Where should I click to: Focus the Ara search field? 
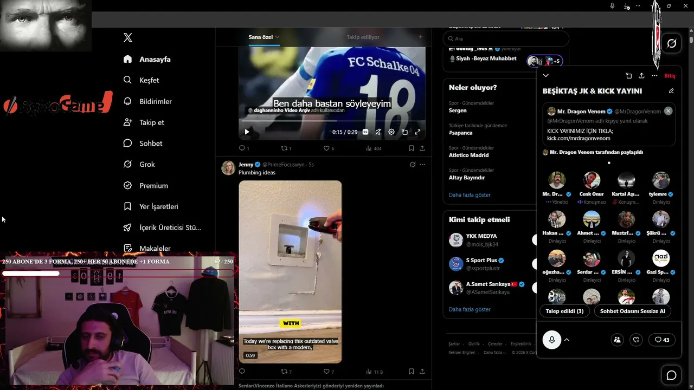506,38
